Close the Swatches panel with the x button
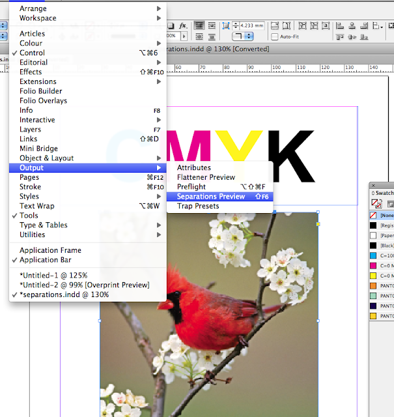This screenshot has height=417, width=394. [373, 185]
